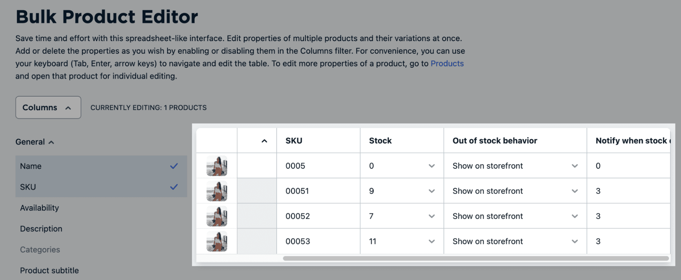Open the Products link
The image size is (681, 280).
[447, 63]
